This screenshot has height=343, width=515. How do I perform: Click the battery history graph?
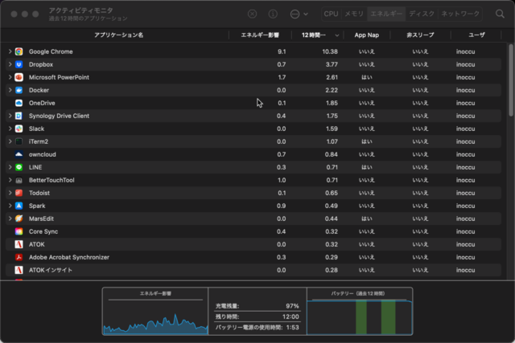click(x=359, y=315)
